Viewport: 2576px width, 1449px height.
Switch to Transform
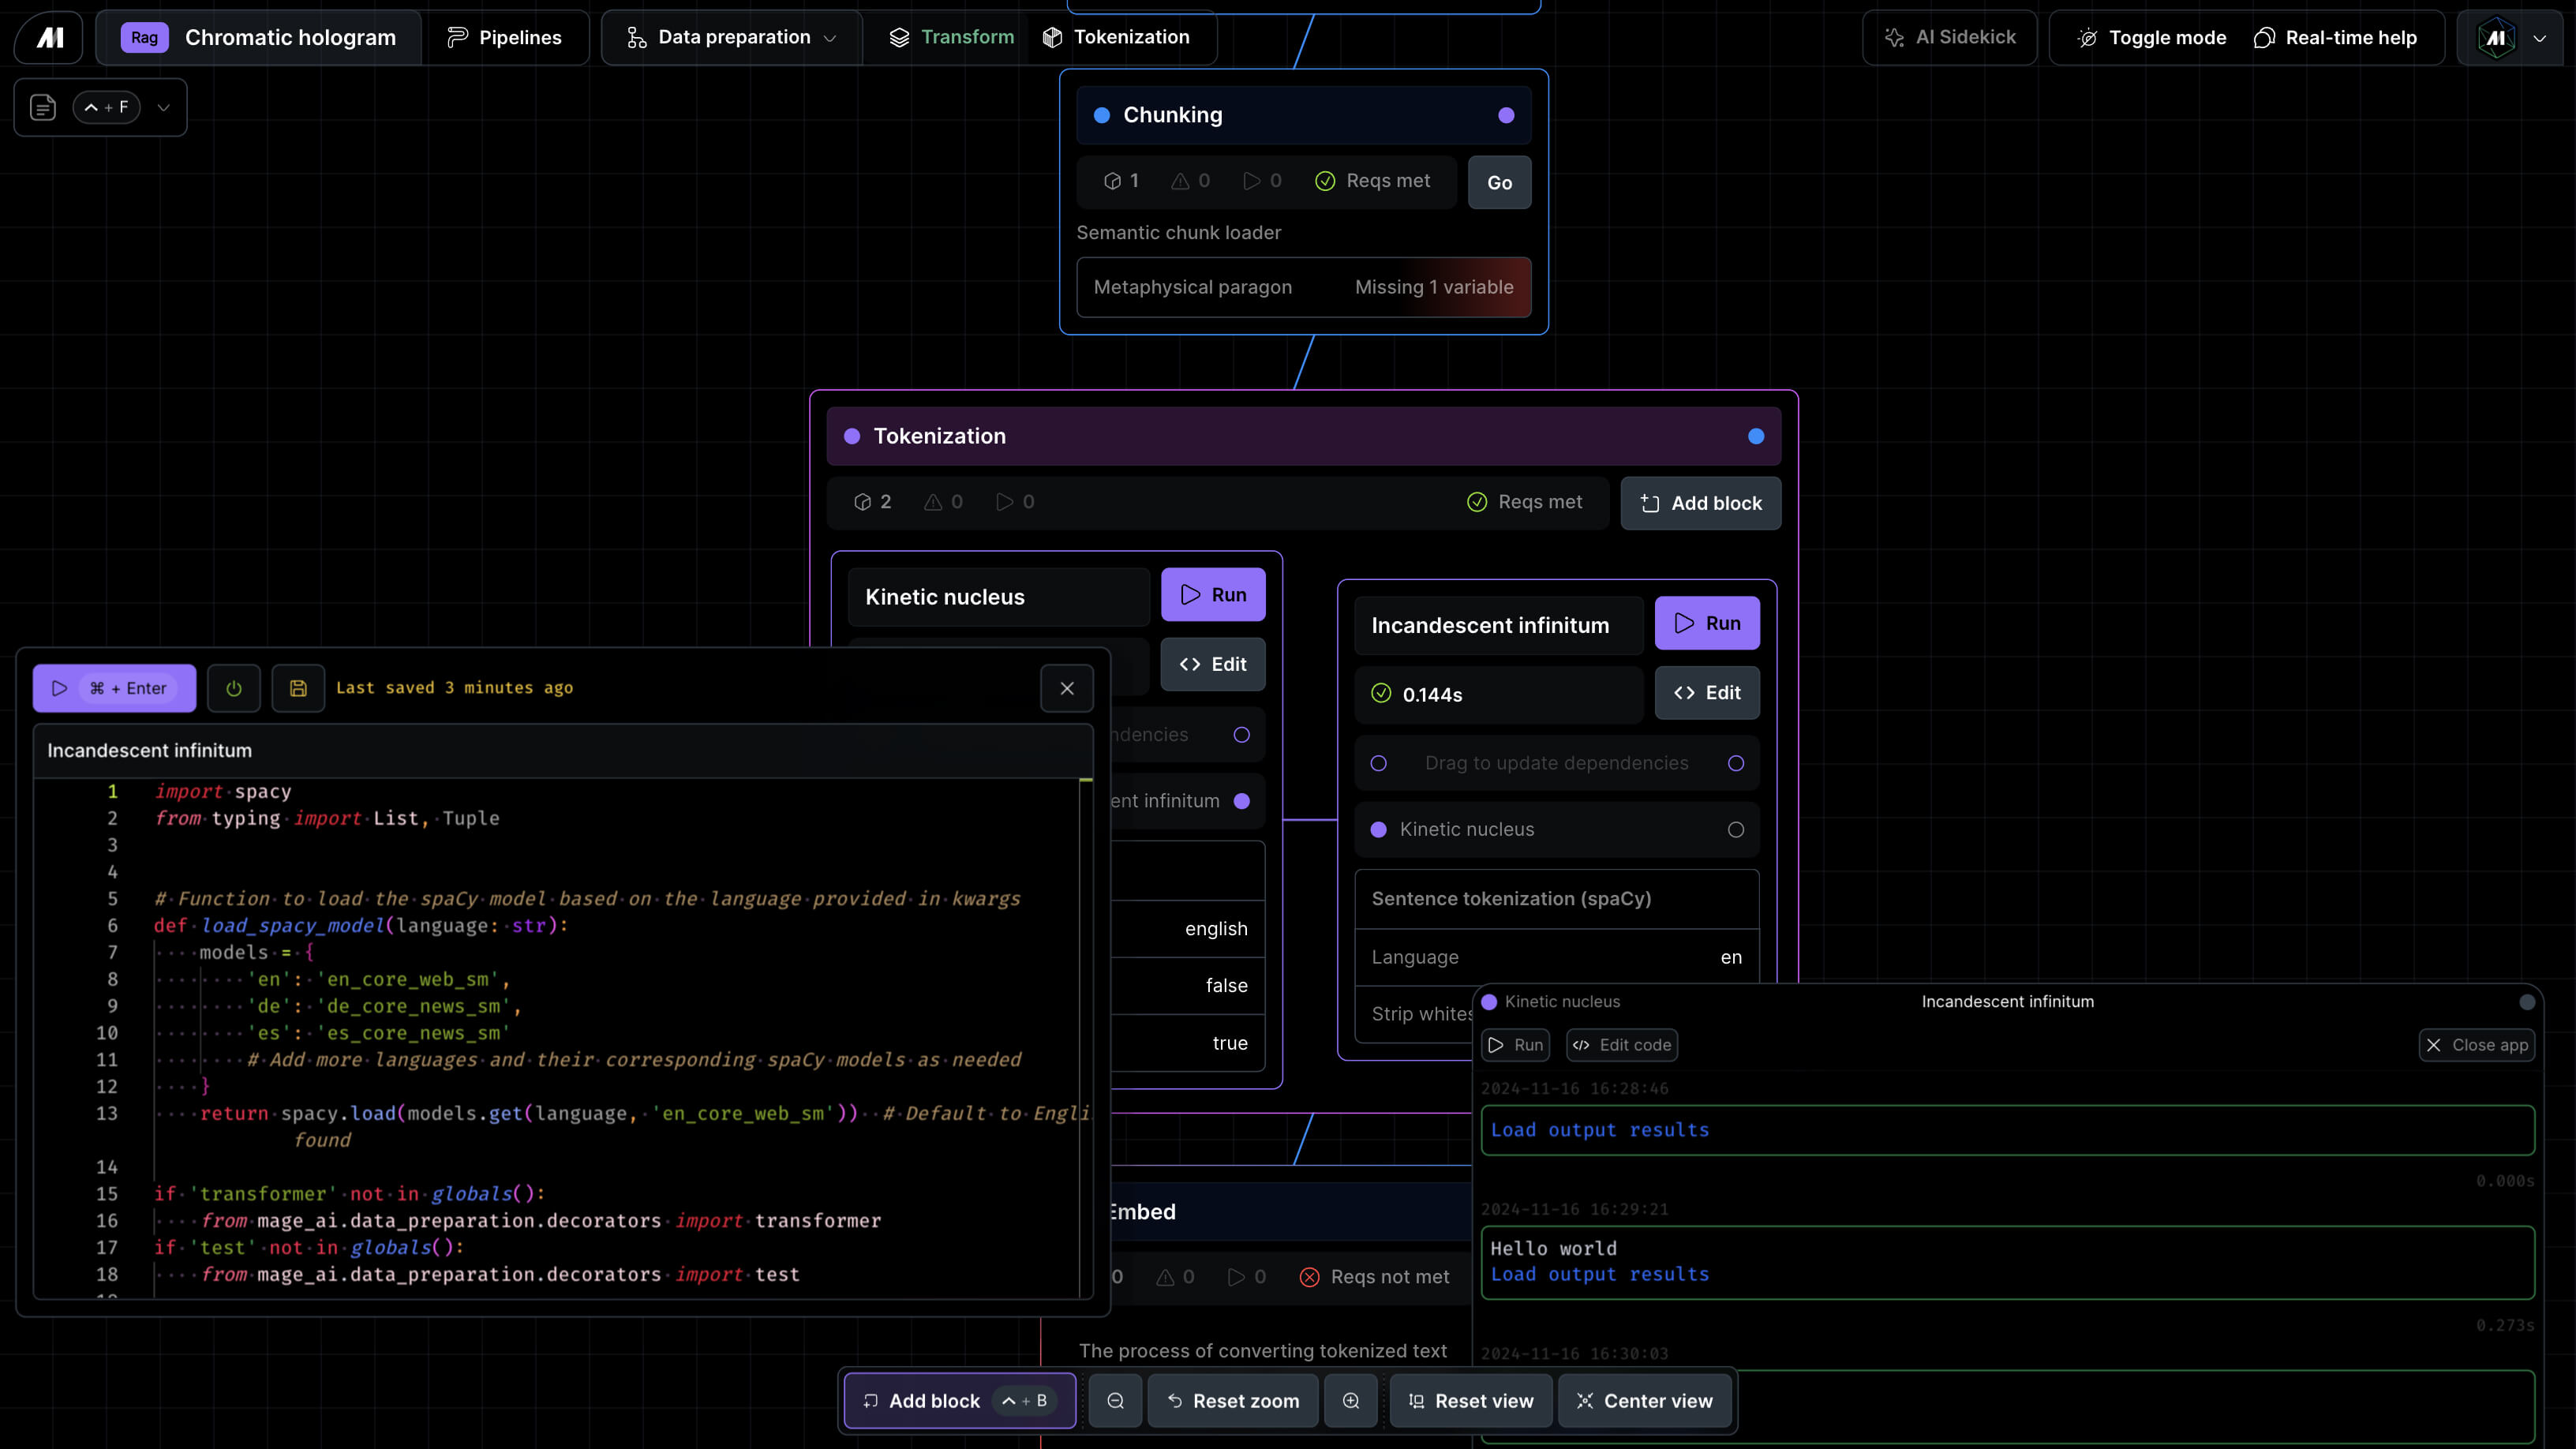(x=951, y=37)
